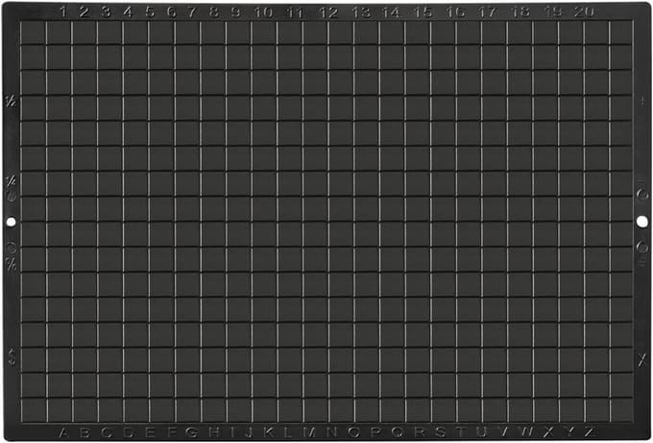The height and width of the screenshot is (443, 653).
Task: Click the letter P on the bottom edge
Action: pyautogui.click(x=375, y=432)
